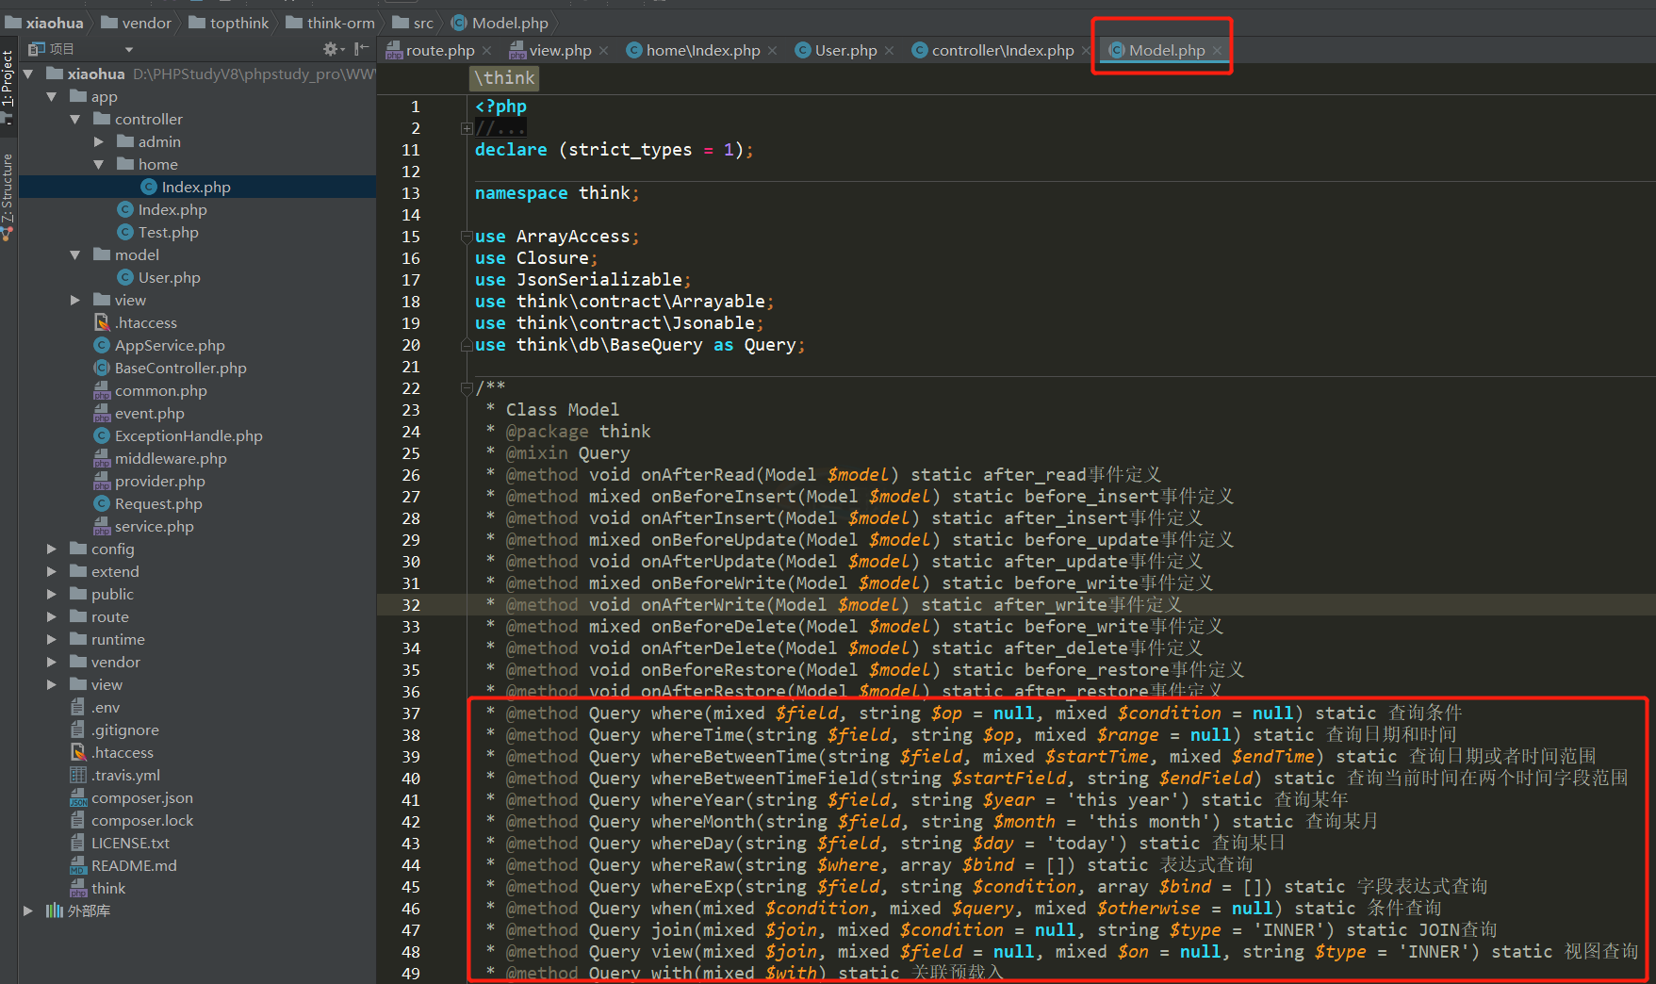Click the .htaccess icon under app
The height and width of the screenshot is (984, 1656).
click(102, 322)
